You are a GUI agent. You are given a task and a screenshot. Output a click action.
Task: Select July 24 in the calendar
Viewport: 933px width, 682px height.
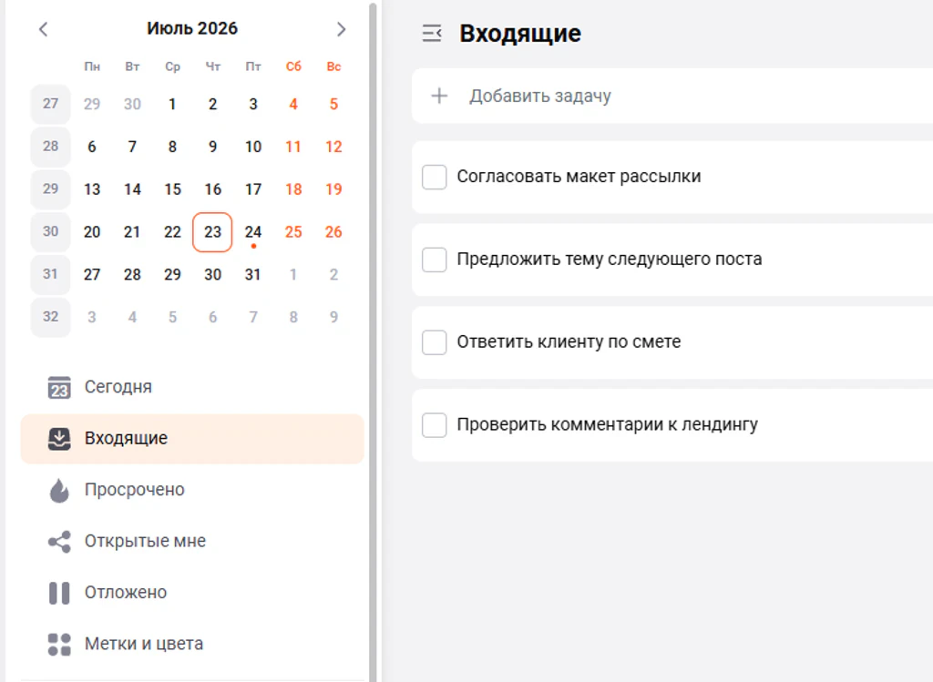253,232
